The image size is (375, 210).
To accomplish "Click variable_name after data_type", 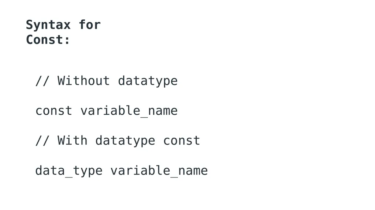I will (x=159, y=171).
